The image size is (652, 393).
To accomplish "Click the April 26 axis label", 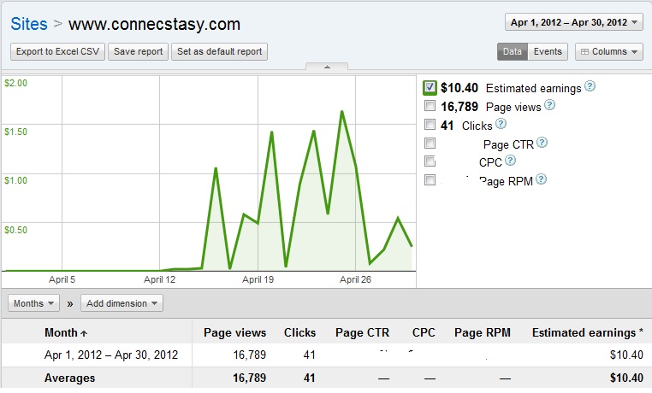I will tap(355, 279).
